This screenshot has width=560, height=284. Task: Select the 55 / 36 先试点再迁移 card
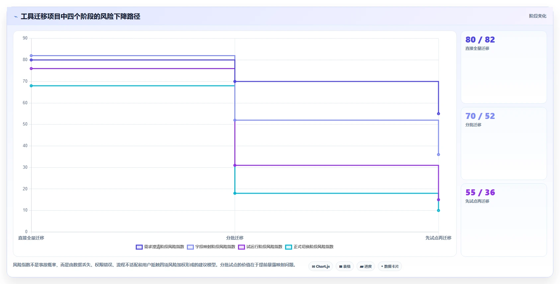tap(504, 220)
